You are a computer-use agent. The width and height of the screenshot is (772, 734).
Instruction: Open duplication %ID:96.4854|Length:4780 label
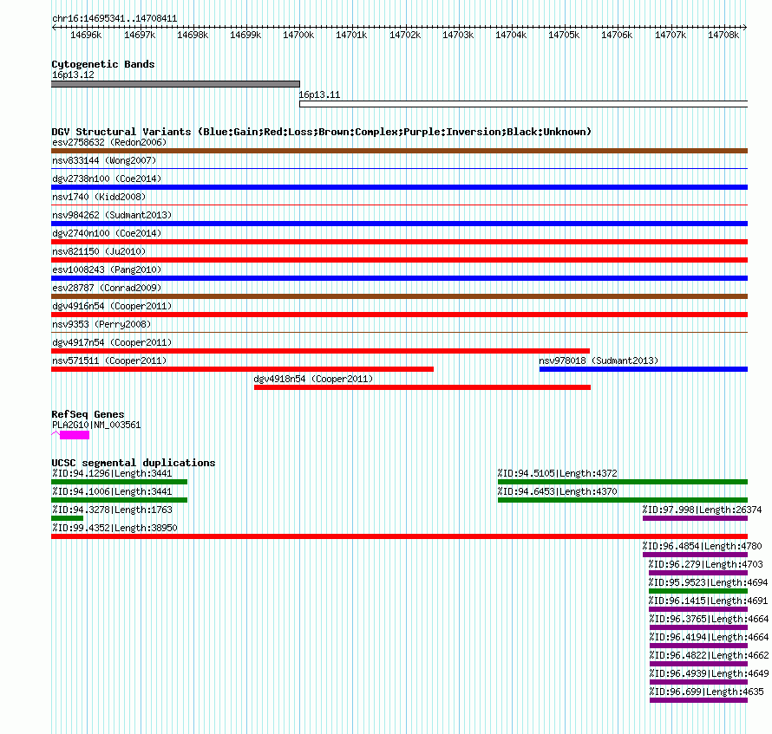click(702, 546)
